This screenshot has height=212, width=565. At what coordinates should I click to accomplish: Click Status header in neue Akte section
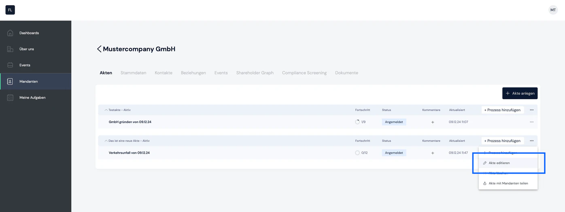[387, 141]
